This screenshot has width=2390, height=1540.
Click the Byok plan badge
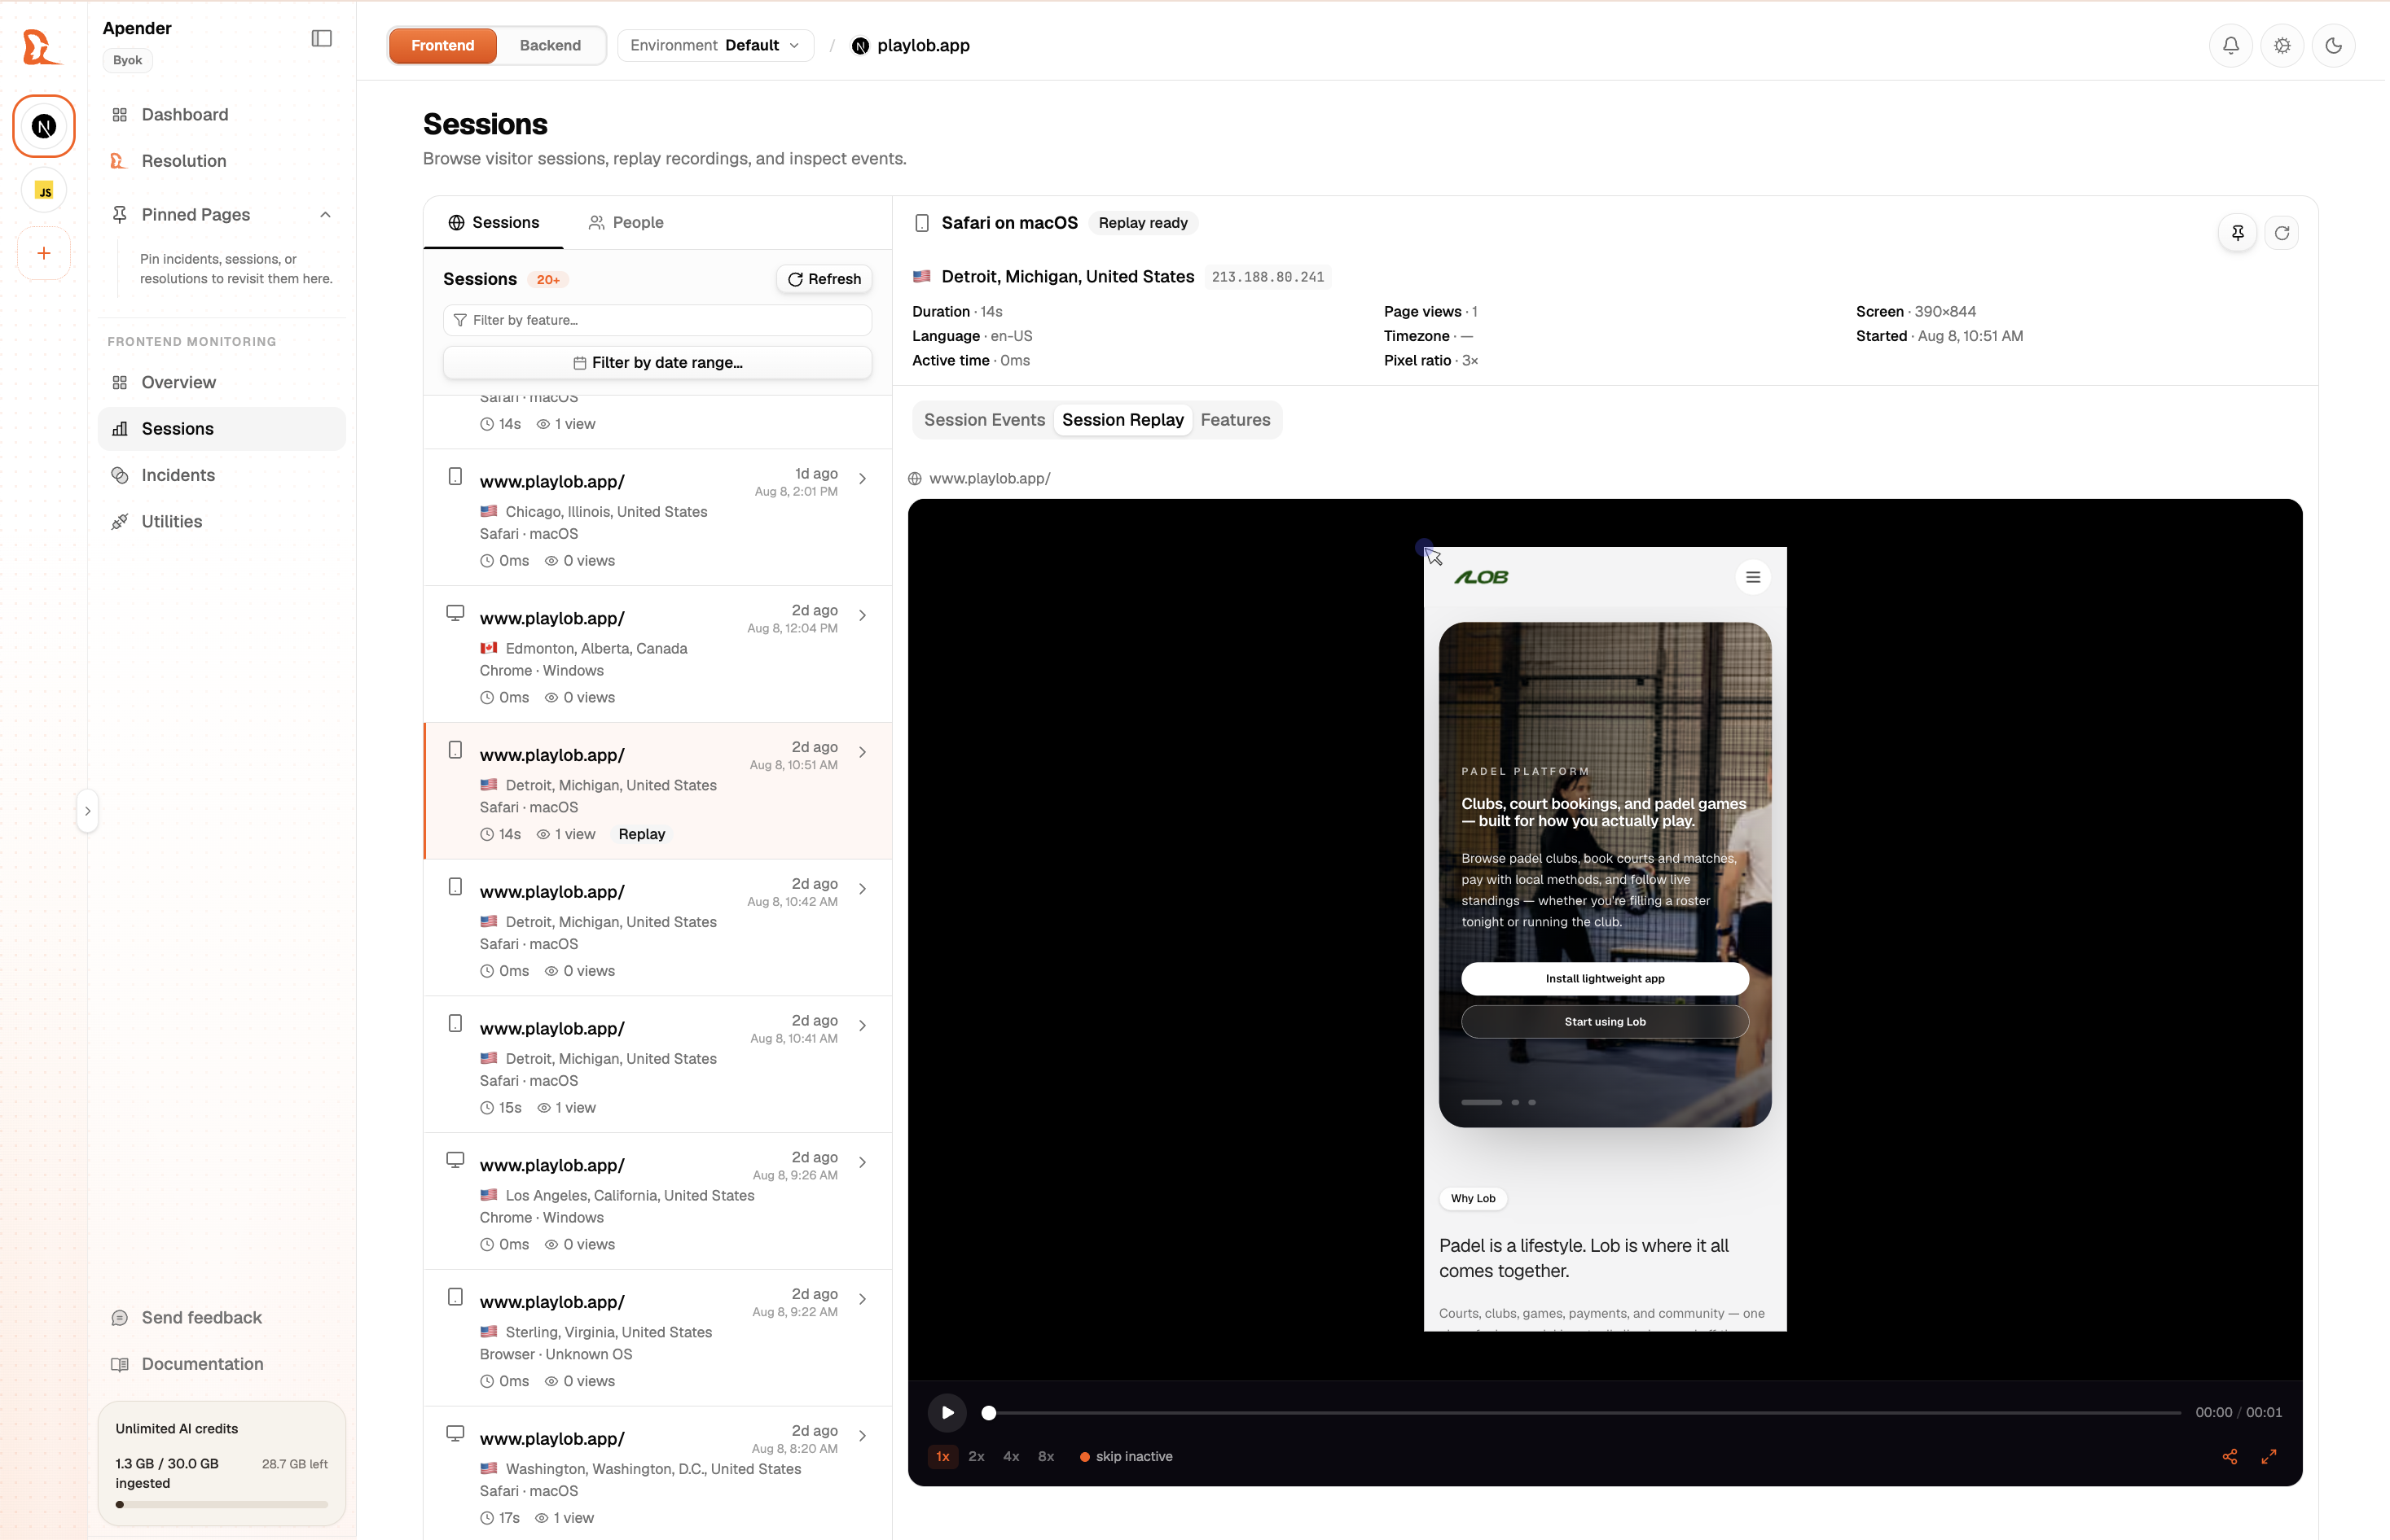pyautogui.click(x=127, y=60)
